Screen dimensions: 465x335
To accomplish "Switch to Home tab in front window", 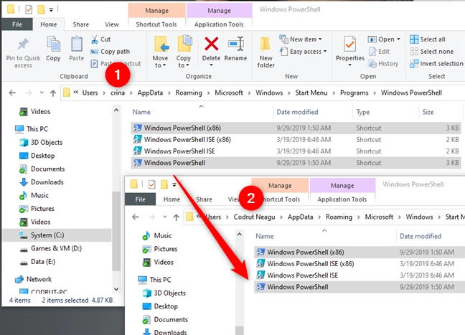I will point(172,199).
